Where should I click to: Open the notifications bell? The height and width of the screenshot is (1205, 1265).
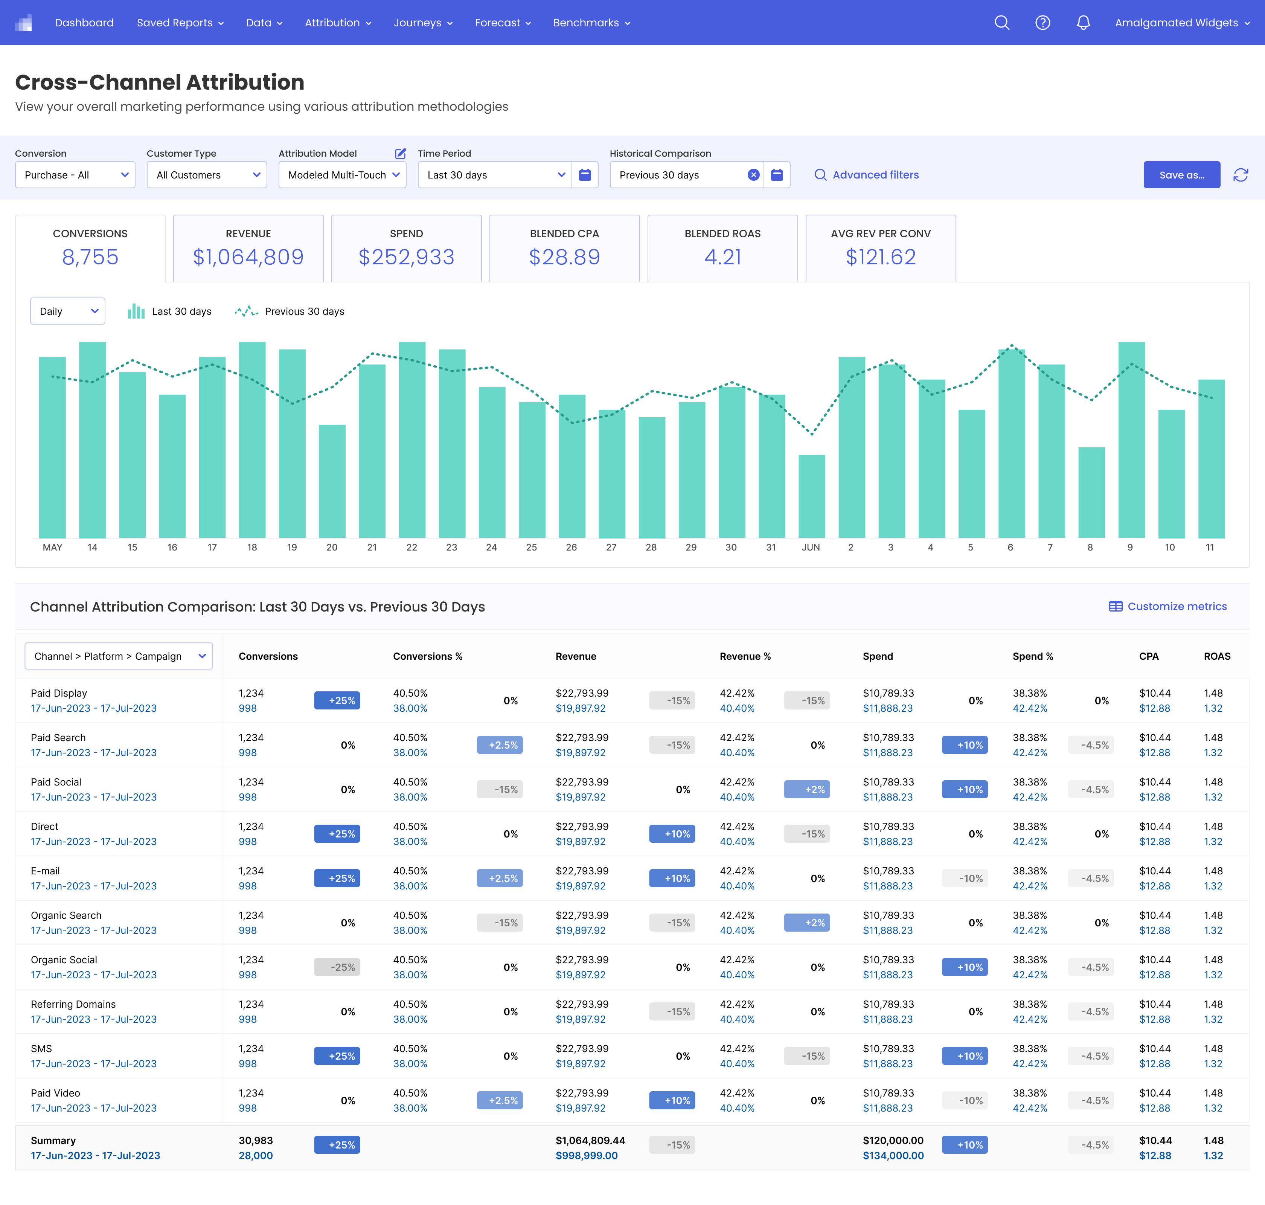pyautogui.click(x=1083, y=23)
